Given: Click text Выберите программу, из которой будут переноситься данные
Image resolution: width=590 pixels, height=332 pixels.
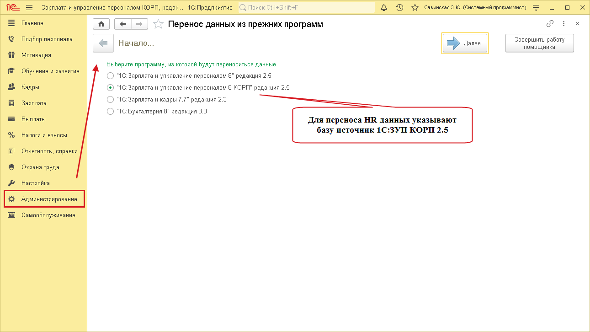Looking at the screenshot, I should coord(191,64).
